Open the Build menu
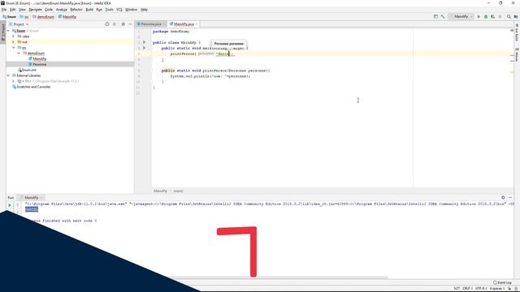Image resolution: width=520 pixels, height=292 pixels. 89,10
